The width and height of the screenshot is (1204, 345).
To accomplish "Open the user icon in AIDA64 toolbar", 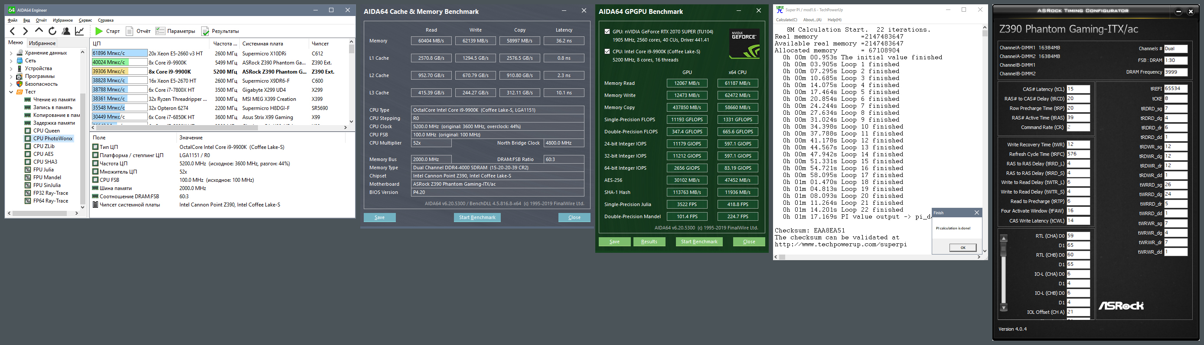I will 66,31.
